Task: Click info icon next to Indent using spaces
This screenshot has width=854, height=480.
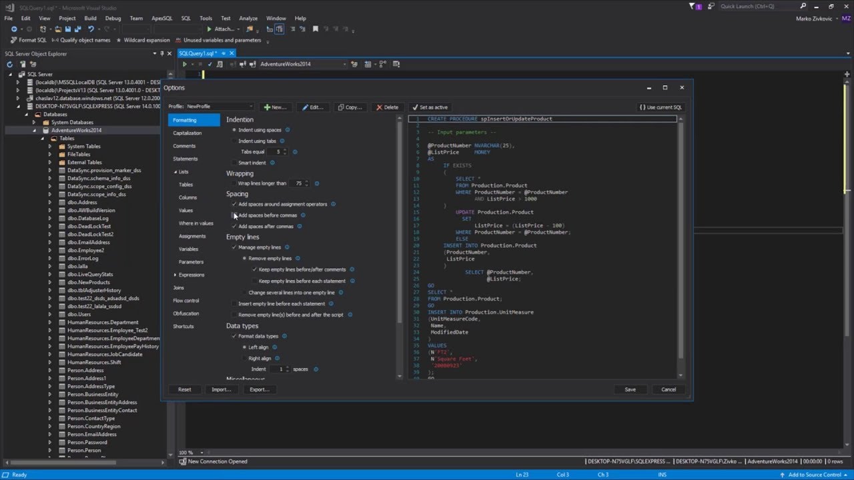Action: point(288,130)
